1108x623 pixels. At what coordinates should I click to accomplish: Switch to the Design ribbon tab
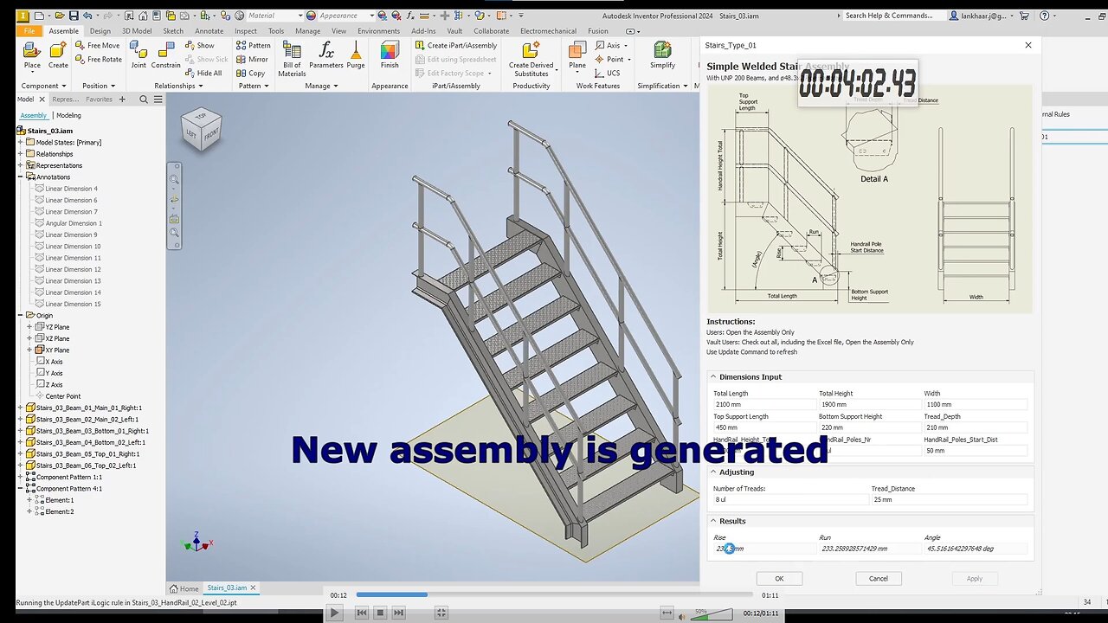point(100,31)
